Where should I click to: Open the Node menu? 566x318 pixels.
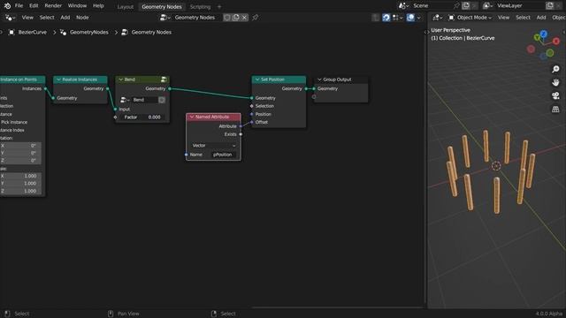point(82,18)
